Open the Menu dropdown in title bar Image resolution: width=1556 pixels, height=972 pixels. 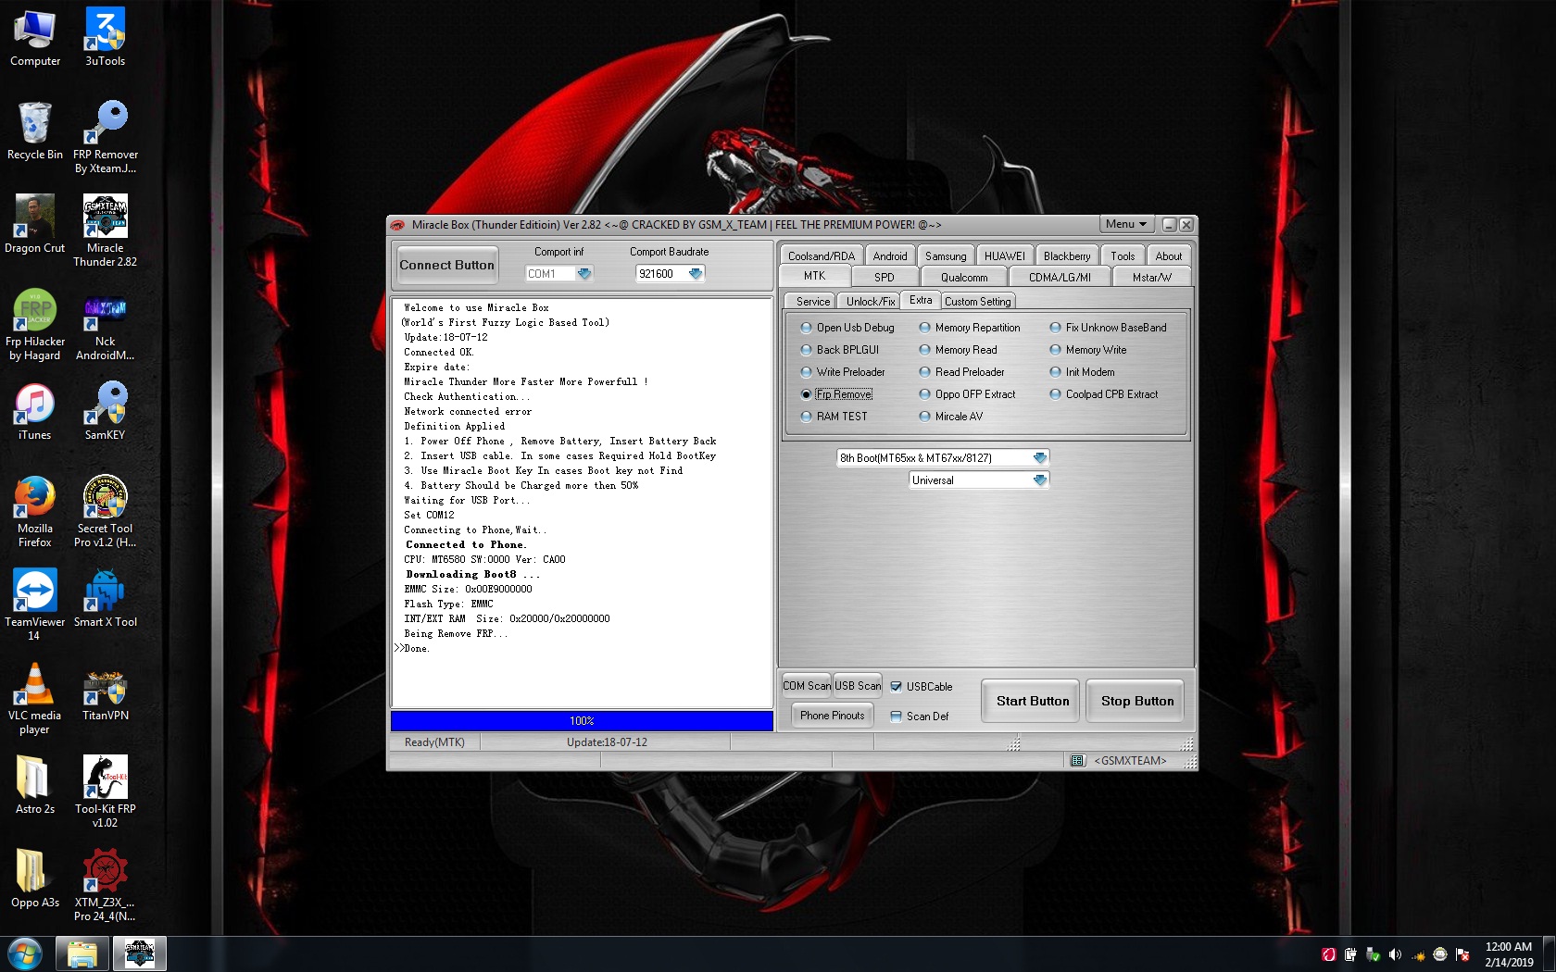click(x=1126, y=224)
